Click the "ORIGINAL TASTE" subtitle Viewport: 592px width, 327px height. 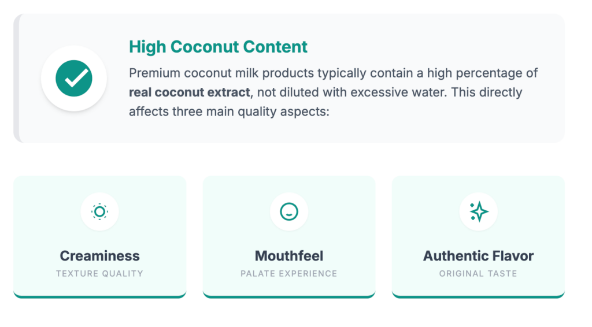pyautogui.click(x=478, y=274)
